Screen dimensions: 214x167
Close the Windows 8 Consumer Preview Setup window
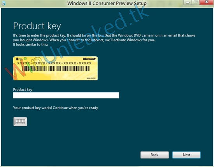coord(207,2)
